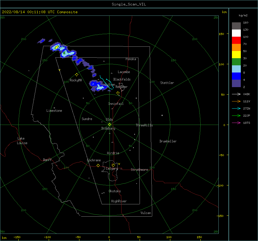Click the Lacombe town label
This screenshot has height=241, width=258.
pos(124,72)
